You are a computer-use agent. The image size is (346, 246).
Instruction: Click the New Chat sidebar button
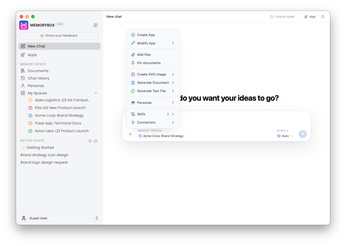pos(59,46)
